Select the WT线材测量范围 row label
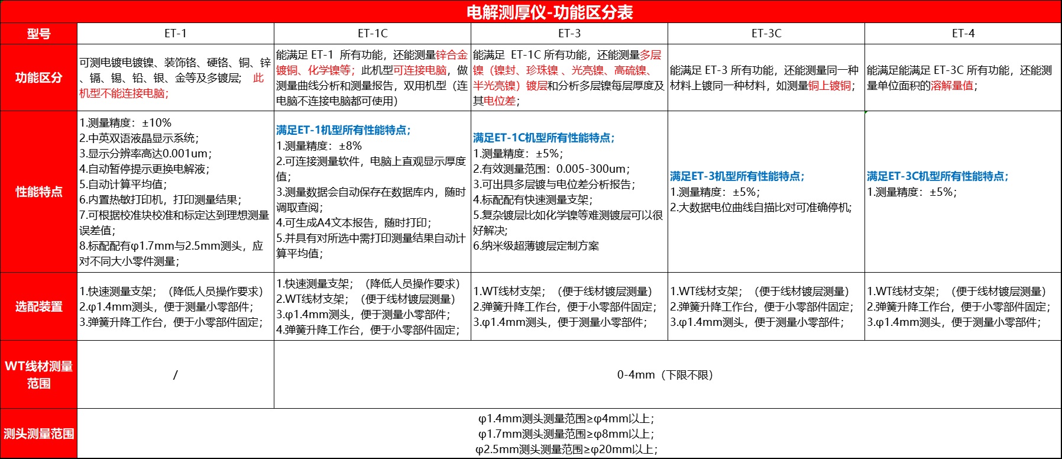The height and width of the screenshot is (459, 1062). tap(38, 374)
